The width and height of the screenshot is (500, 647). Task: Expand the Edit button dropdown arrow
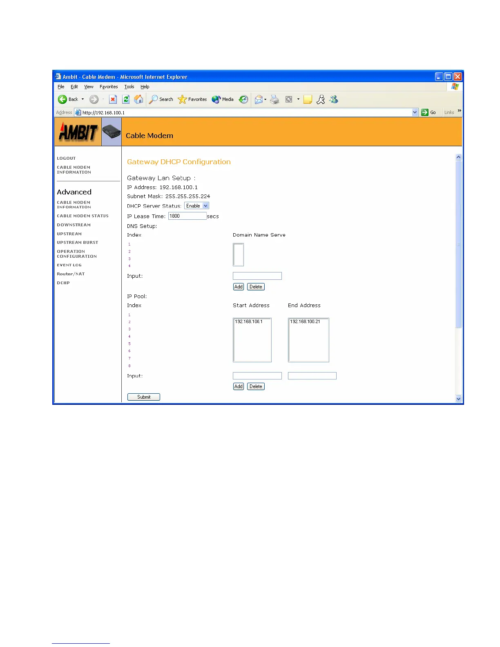(298, 99)
